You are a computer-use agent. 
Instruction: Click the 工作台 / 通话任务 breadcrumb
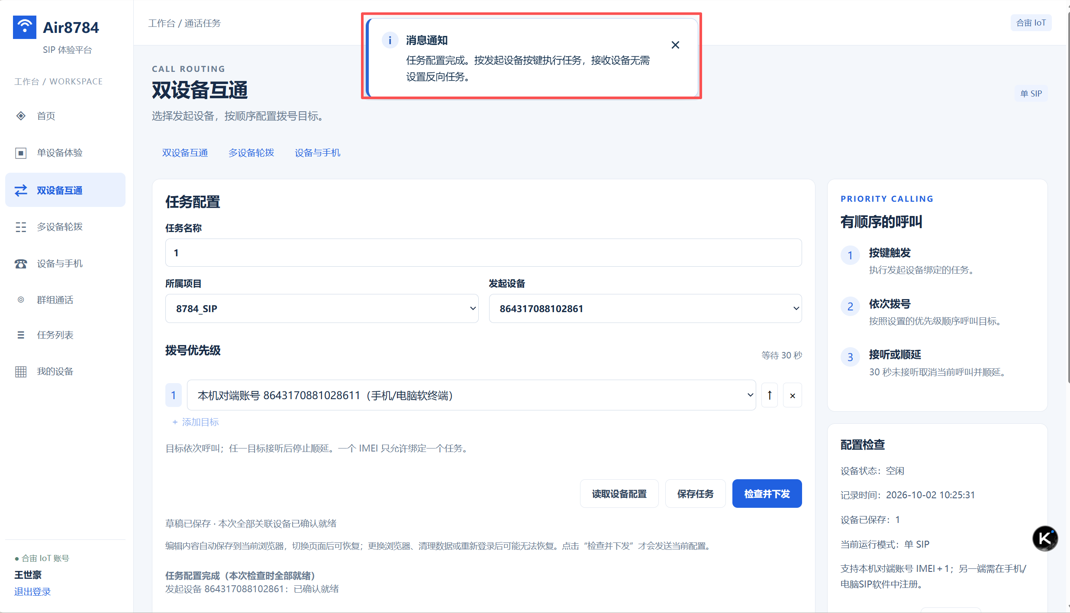click(x=184, y=23)
